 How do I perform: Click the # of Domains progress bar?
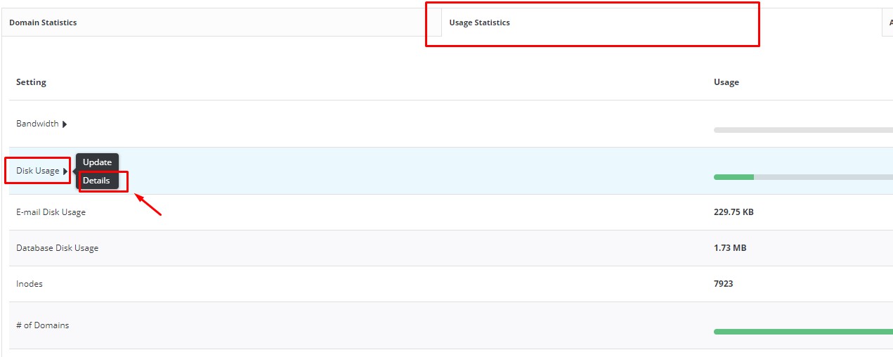click(x=801, y=332)
